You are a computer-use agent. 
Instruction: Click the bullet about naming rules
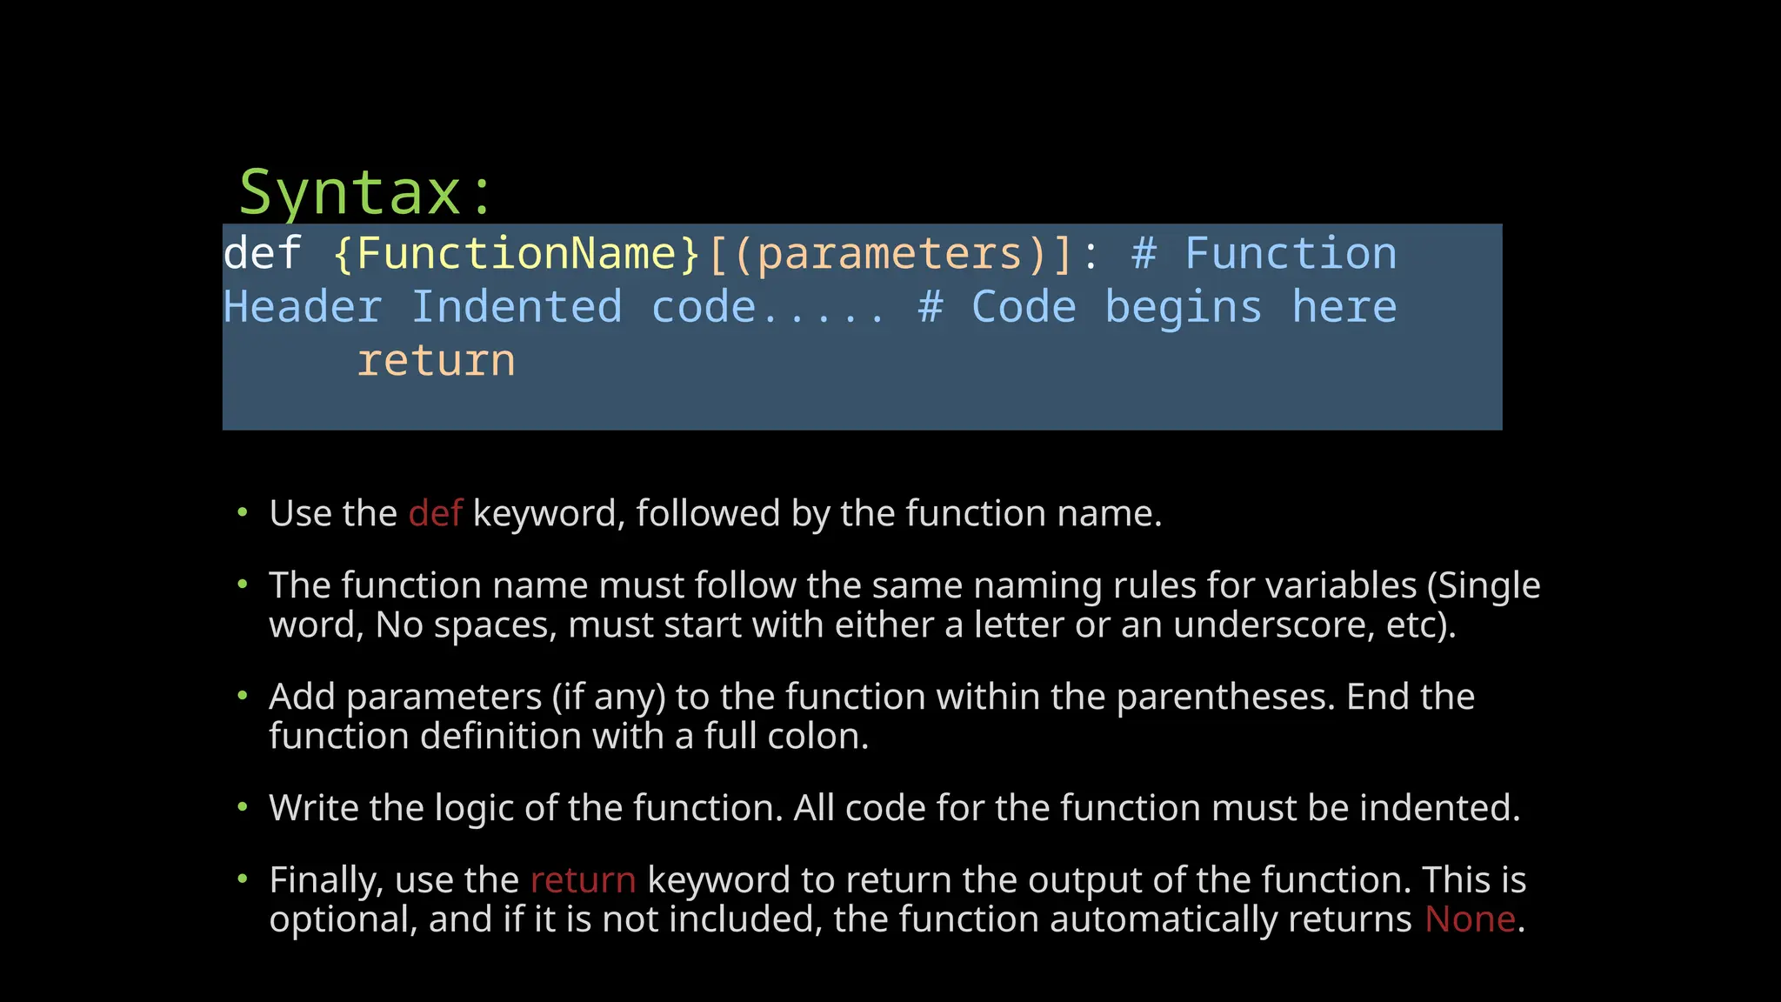pyautogui.click(x=904, y=605)
